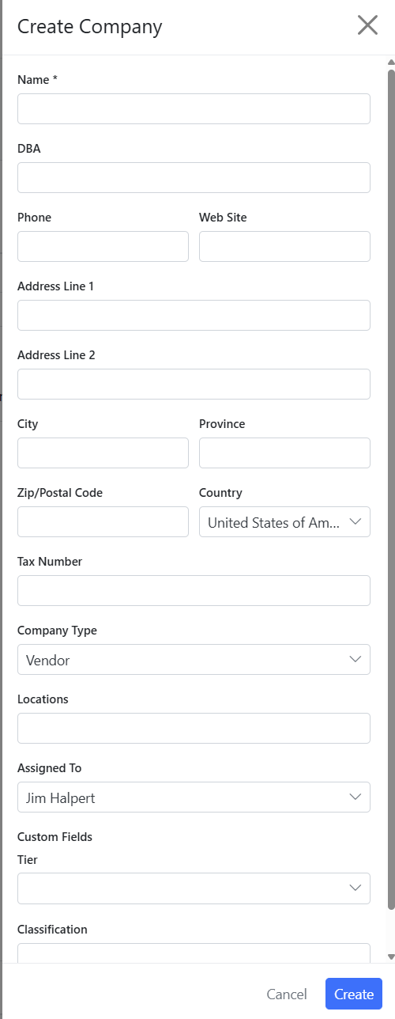The width and height of the screenshot is (395, 1019).
Task: Click the Cancel link
Action: click(287, 994)
